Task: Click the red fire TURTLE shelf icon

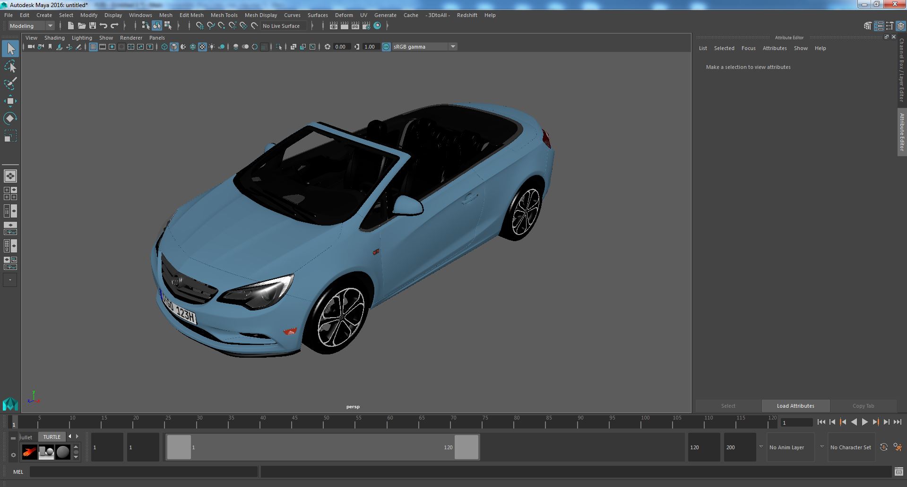Action: point(29,452)
